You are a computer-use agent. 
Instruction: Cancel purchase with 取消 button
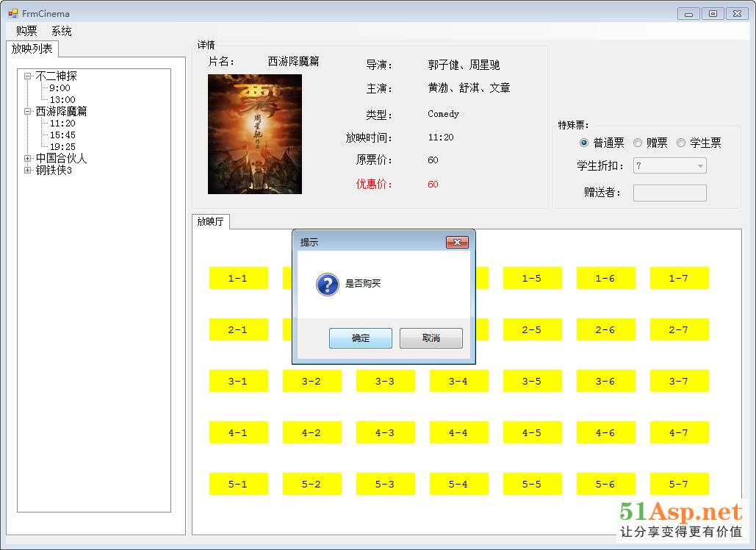point(431,337)
